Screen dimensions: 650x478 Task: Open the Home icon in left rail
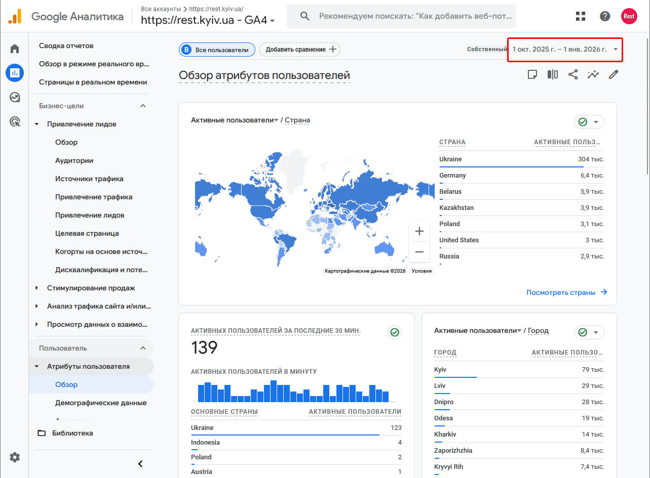point(15,49)
